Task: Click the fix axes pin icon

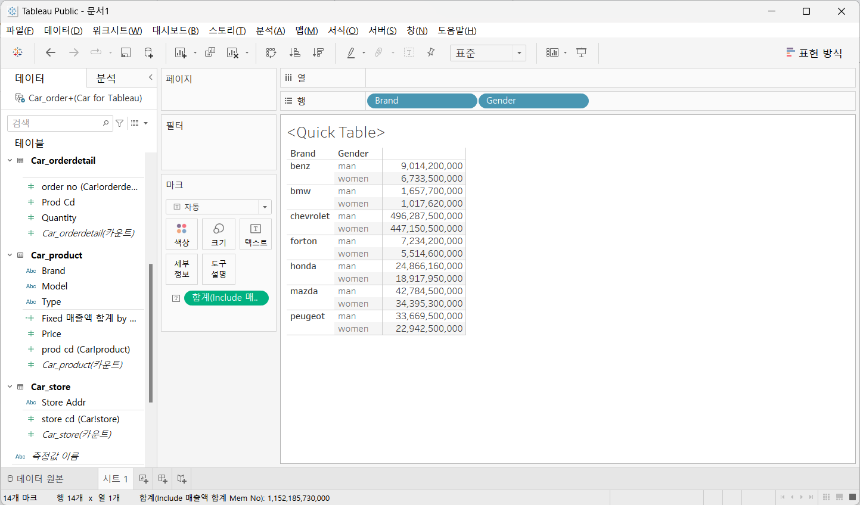Action: [431, 52]
